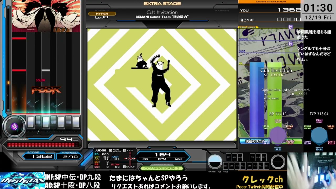Click the 現在のスコア blue bar label
Viewport: 336px width, 189px height.
(254, 141)
